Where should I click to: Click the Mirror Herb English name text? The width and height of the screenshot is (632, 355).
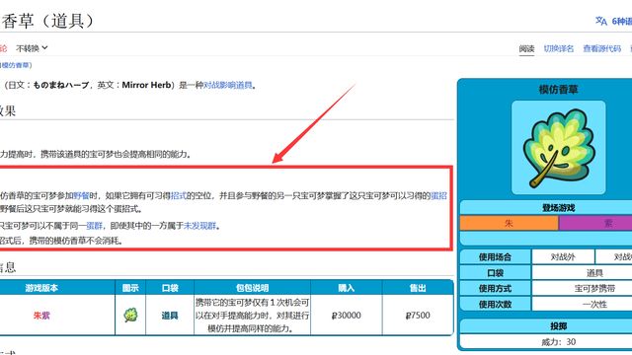(146, 85)
